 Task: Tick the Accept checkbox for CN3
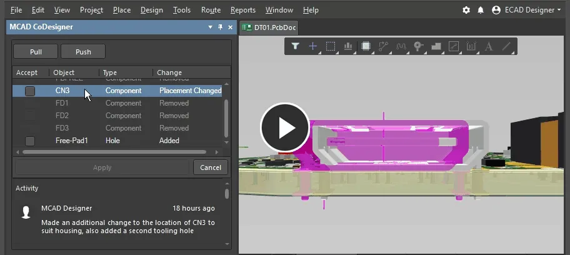pyautogui.click(x=30, y=91)
